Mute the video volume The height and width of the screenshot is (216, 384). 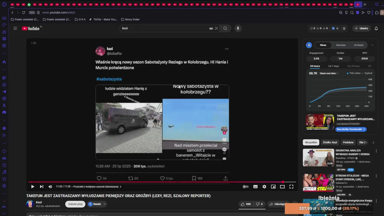point(50,187)
